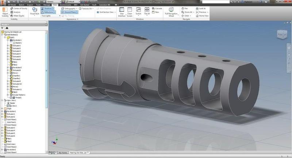Open the Shadows options arrow
292x158 pixels.
pos(53,8)
